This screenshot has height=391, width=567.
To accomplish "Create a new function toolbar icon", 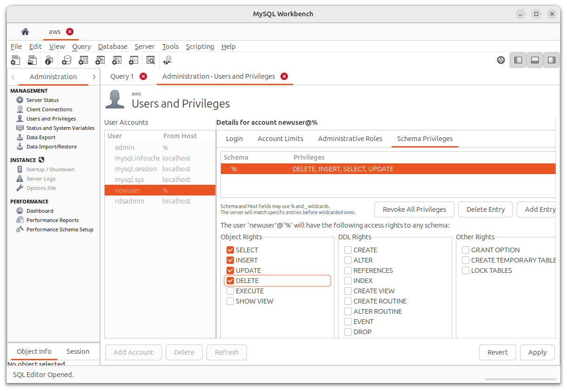I will [x=133, y=60].
